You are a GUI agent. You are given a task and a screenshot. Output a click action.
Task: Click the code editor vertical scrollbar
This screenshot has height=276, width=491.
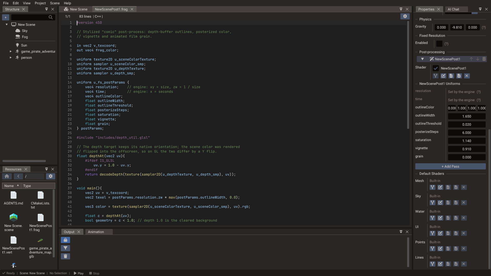(x=408, y=75)
